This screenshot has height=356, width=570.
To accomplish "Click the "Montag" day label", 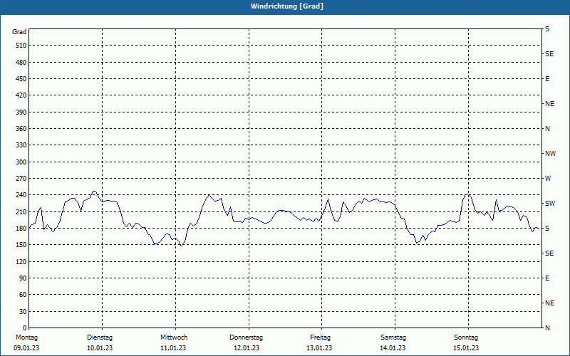I will (x=26, y=337).
